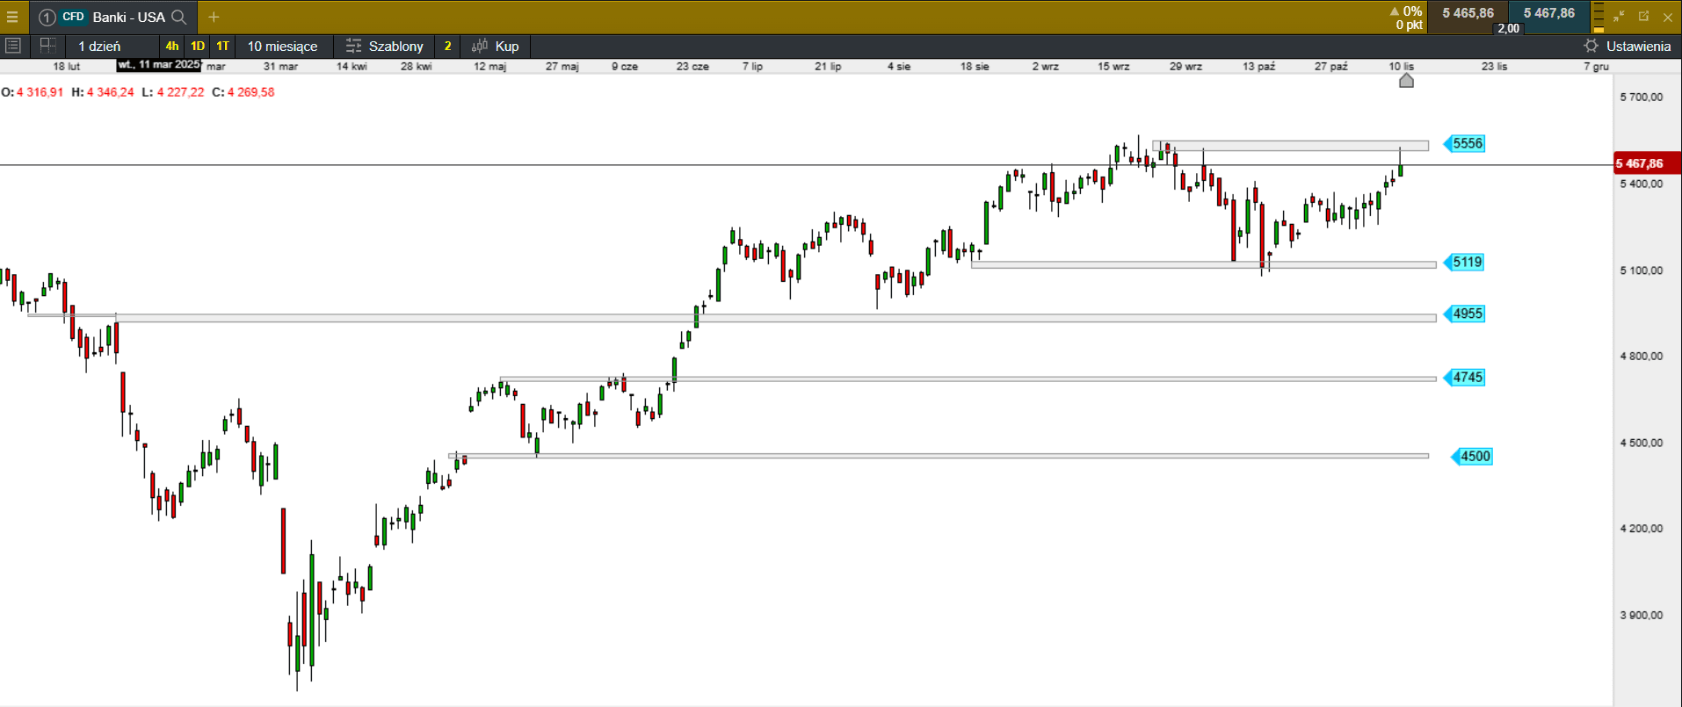Open Ustawienia settings
Viewport: 1682px width, 707px height.
click(x=1627, y=46)
